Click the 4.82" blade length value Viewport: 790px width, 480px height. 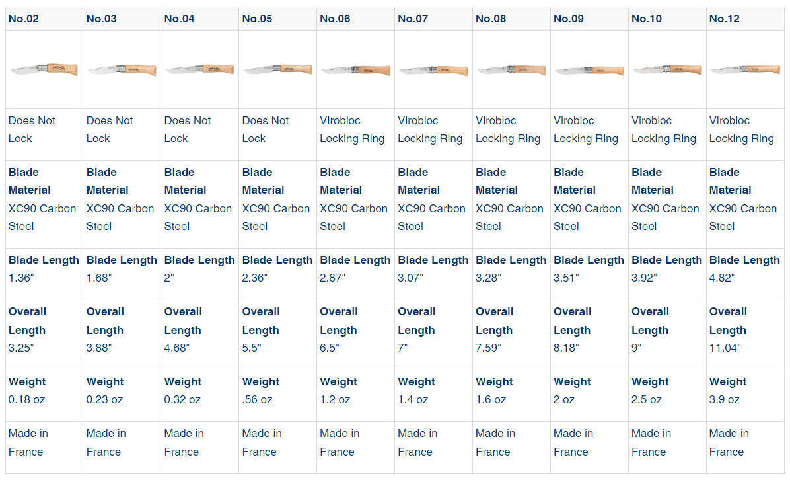[722, 278]
